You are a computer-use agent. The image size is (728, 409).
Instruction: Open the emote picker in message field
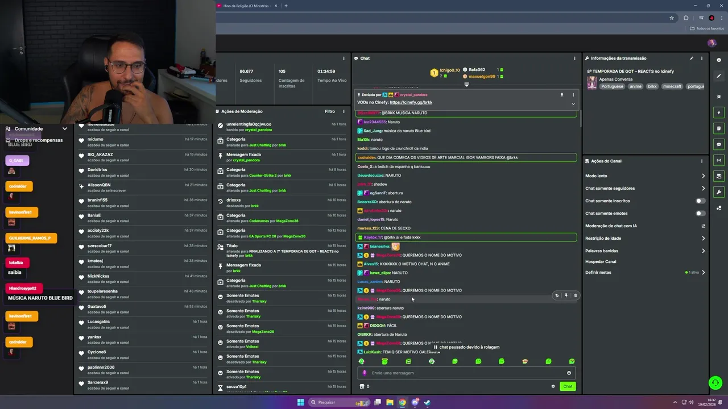(569, 373)
